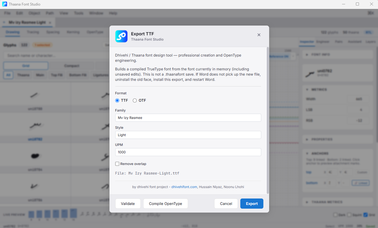Screen dimensions: 378x228
Task: Select the uni0780 glyph thumbnail
Action: 35,98
